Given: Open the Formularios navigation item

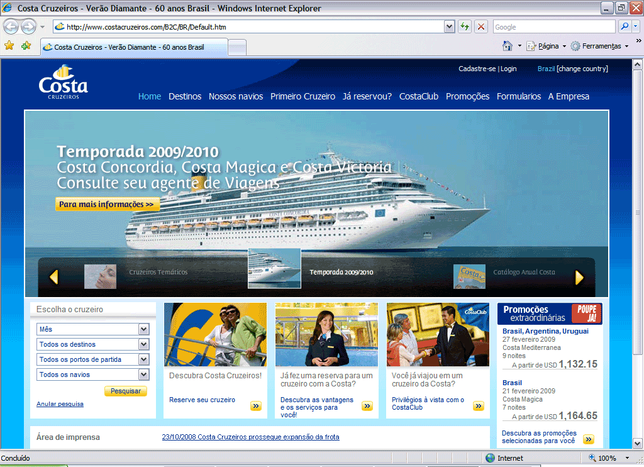Looking at the screenshot, I should pos(519,96).
